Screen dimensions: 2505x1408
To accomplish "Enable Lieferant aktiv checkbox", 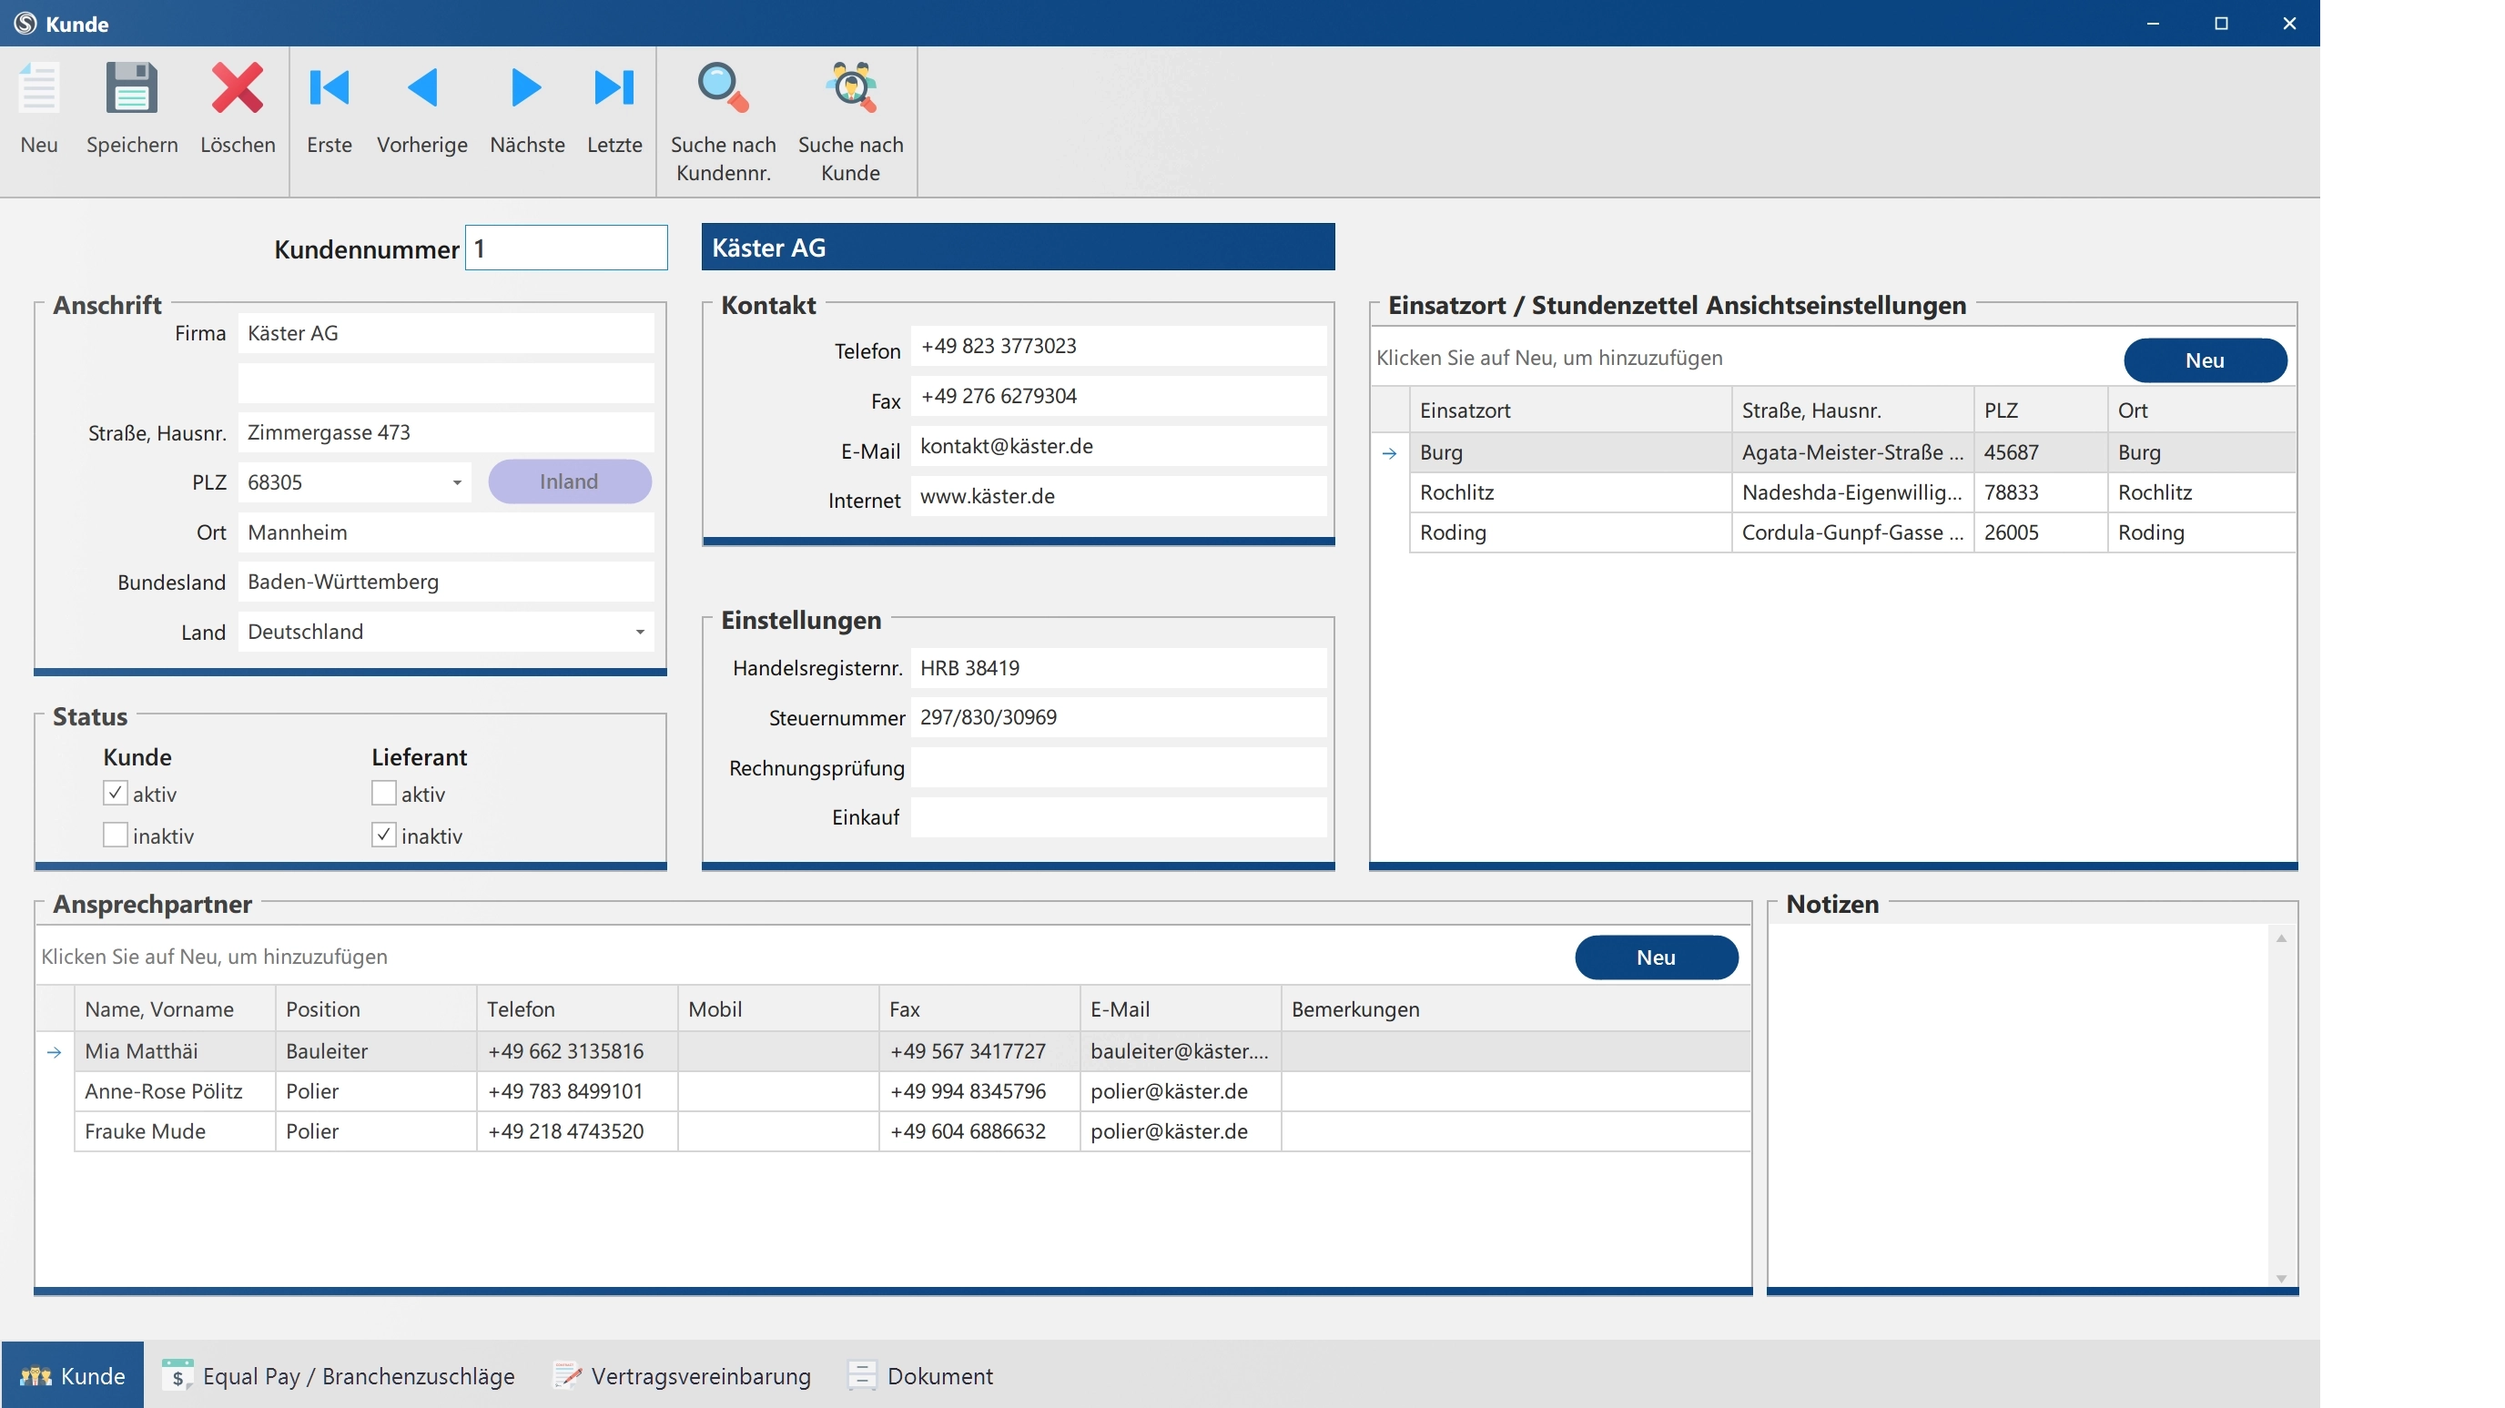I will coord(383,794).
